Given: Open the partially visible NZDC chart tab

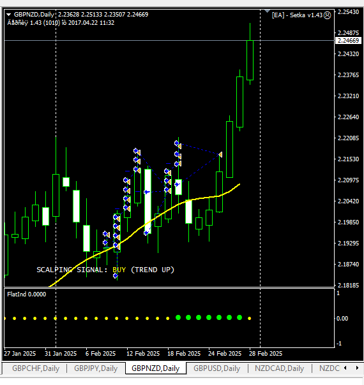Looking at the screenshot, I should click(x=330, y=368).
